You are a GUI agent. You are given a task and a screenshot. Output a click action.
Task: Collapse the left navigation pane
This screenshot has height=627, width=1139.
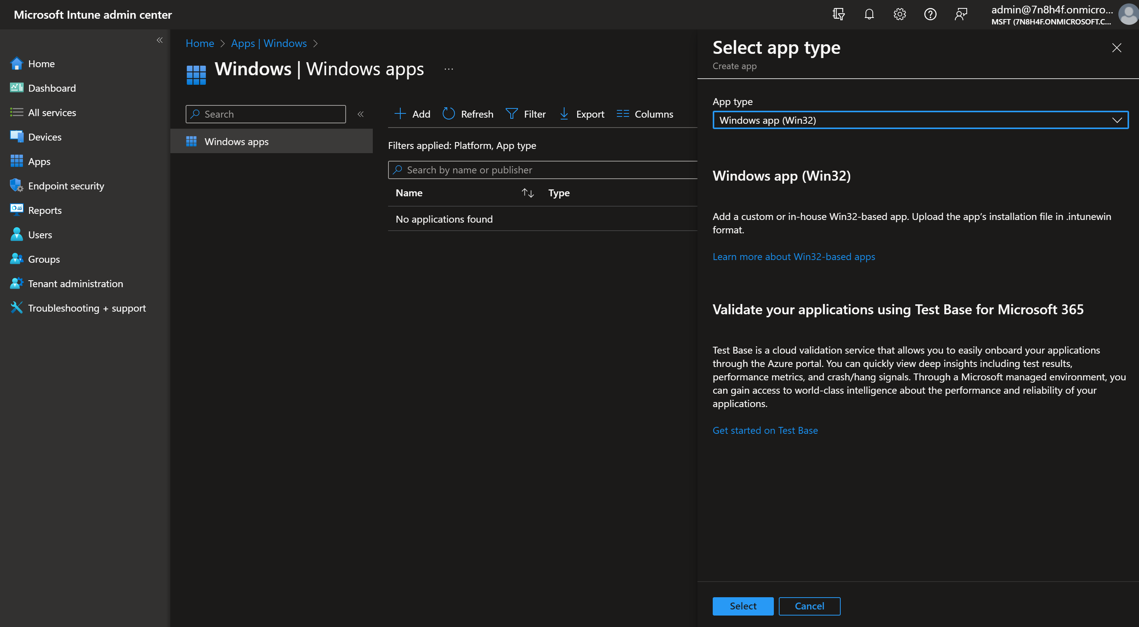pyautogui.click(x=160, y=40)
